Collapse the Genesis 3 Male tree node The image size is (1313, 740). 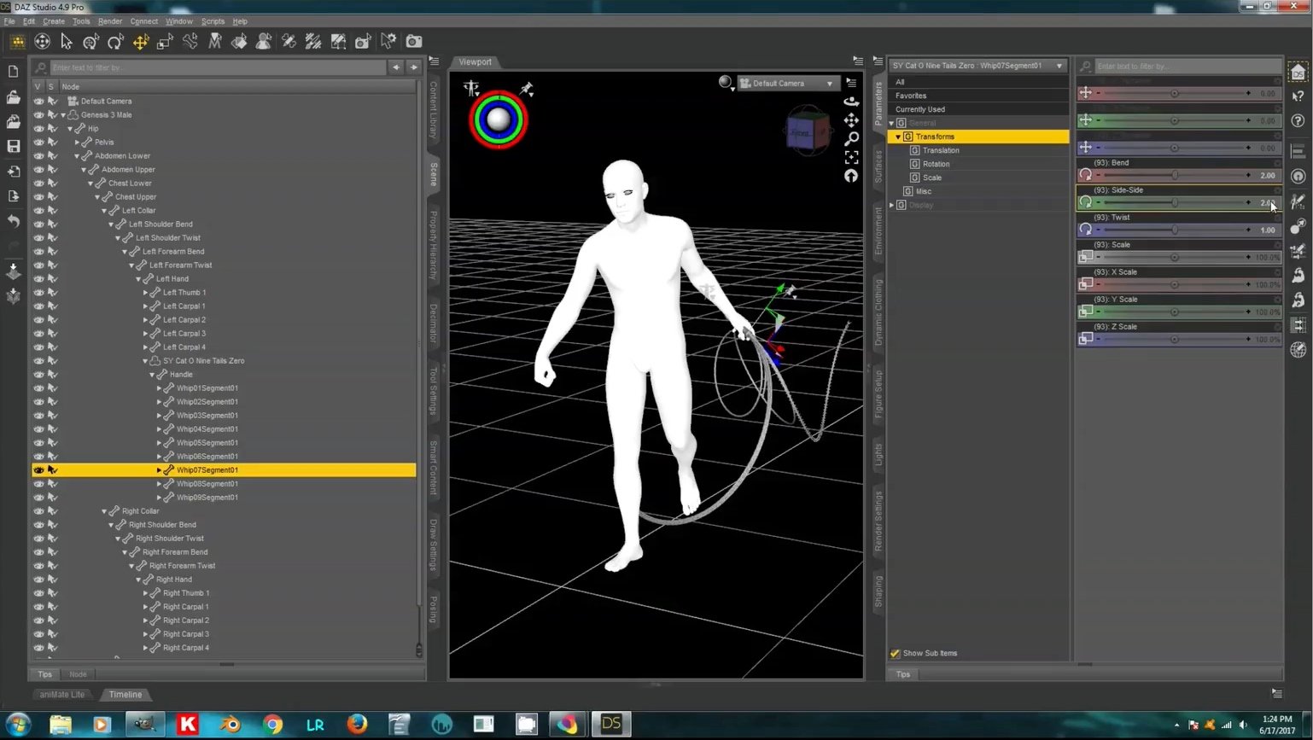(x=63, y=114)
